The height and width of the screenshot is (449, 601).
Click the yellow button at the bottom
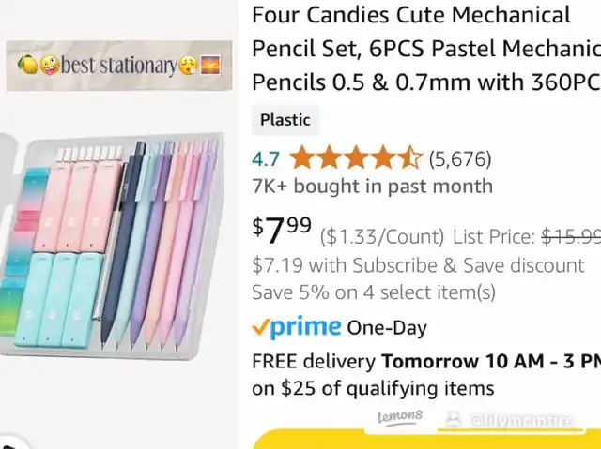[427, 440]
